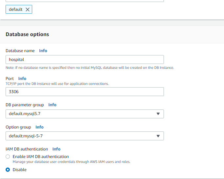Click the default security group chip

point(19,10)
